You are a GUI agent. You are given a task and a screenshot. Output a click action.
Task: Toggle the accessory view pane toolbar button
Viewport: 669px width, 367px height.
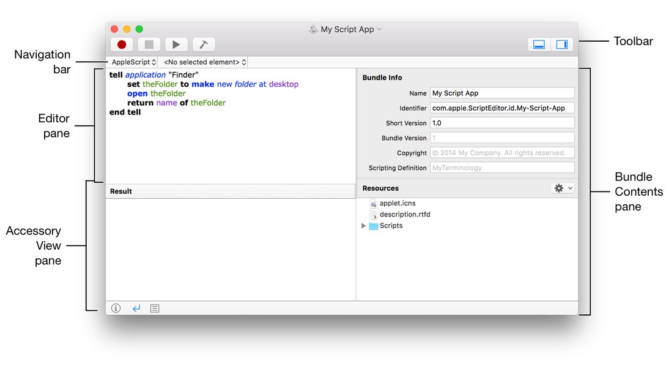(539, 45)
